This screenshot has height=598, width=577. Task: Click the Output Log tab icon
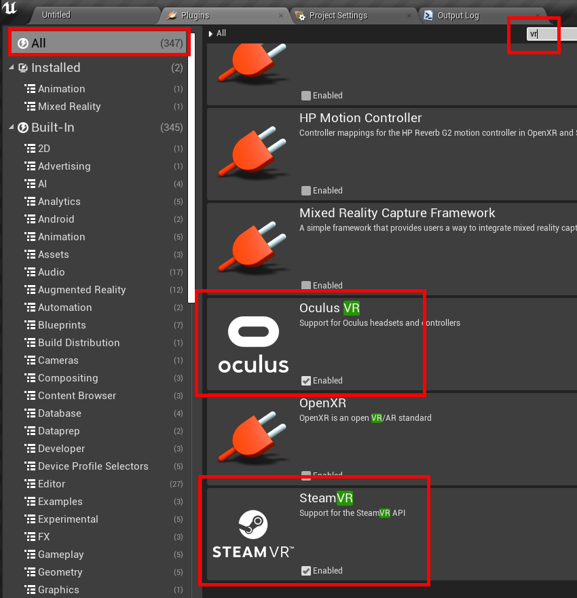coord(428,15)
